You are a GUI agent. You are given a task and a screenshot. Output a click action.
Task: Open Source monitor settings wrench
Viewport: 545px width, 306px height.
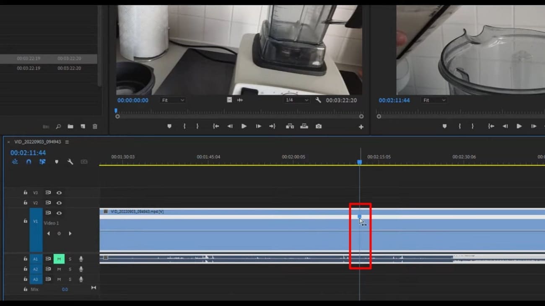click(318, 100)
